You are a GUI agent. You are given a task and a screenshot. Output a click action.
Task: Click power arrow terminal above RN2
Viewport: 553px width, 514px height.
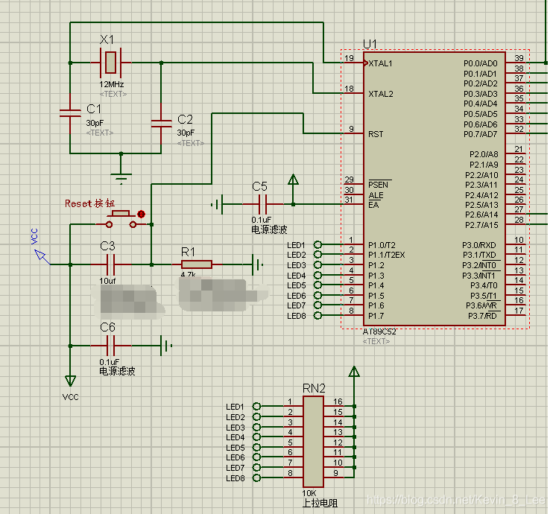coord(354,372)
